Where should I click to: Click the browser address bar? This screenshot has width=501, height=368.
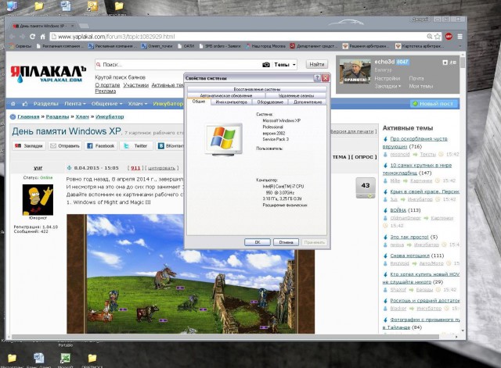pyautogui.click(x=238, y=37)
